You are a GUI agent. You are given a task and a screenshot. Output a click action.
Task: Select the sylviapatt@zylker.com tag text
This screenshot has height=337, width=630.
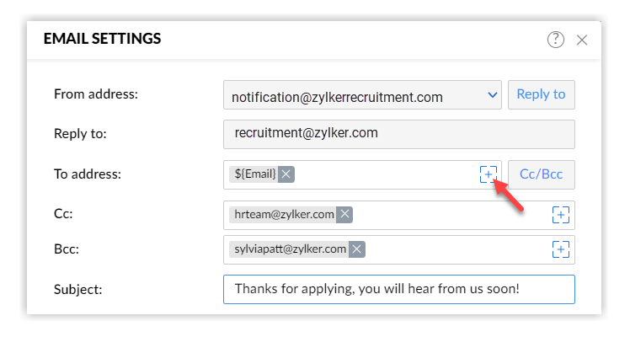(x=290, y=249)
